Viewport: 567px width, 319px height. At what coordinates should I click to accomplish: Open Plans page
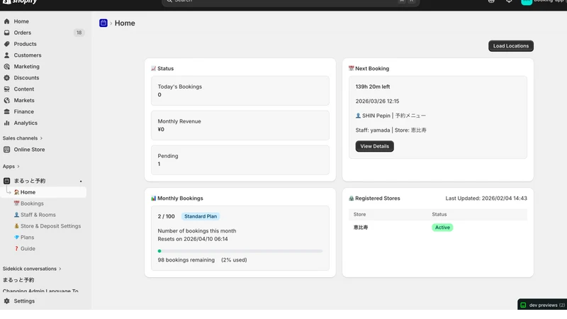pyautogui.click(x=27, y=237)
